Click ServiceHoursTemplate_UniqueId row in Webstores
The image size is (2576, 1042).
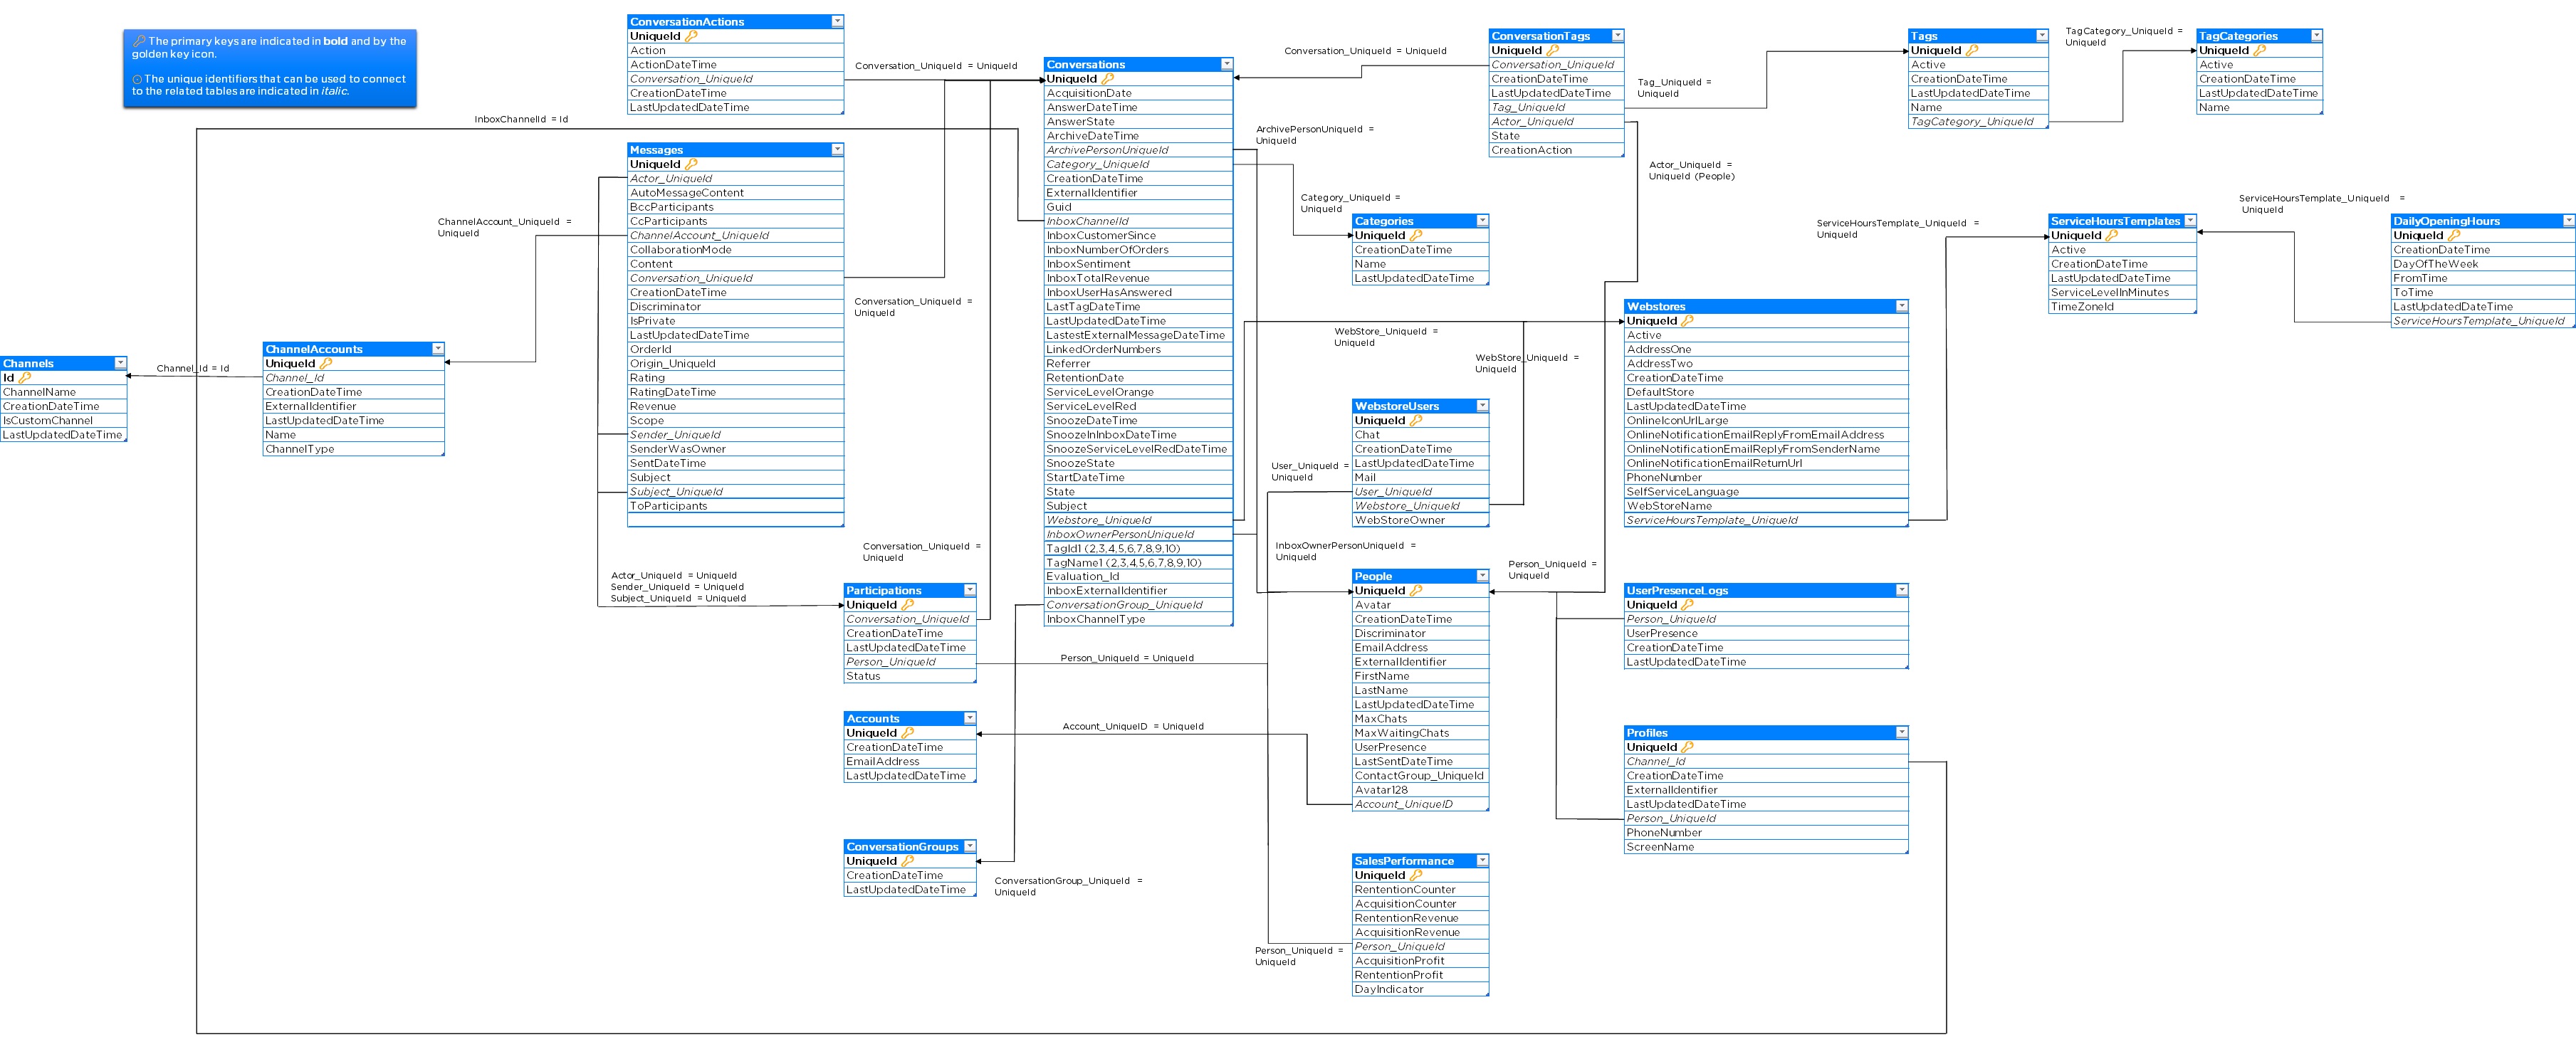click(x=1711, y=520)
